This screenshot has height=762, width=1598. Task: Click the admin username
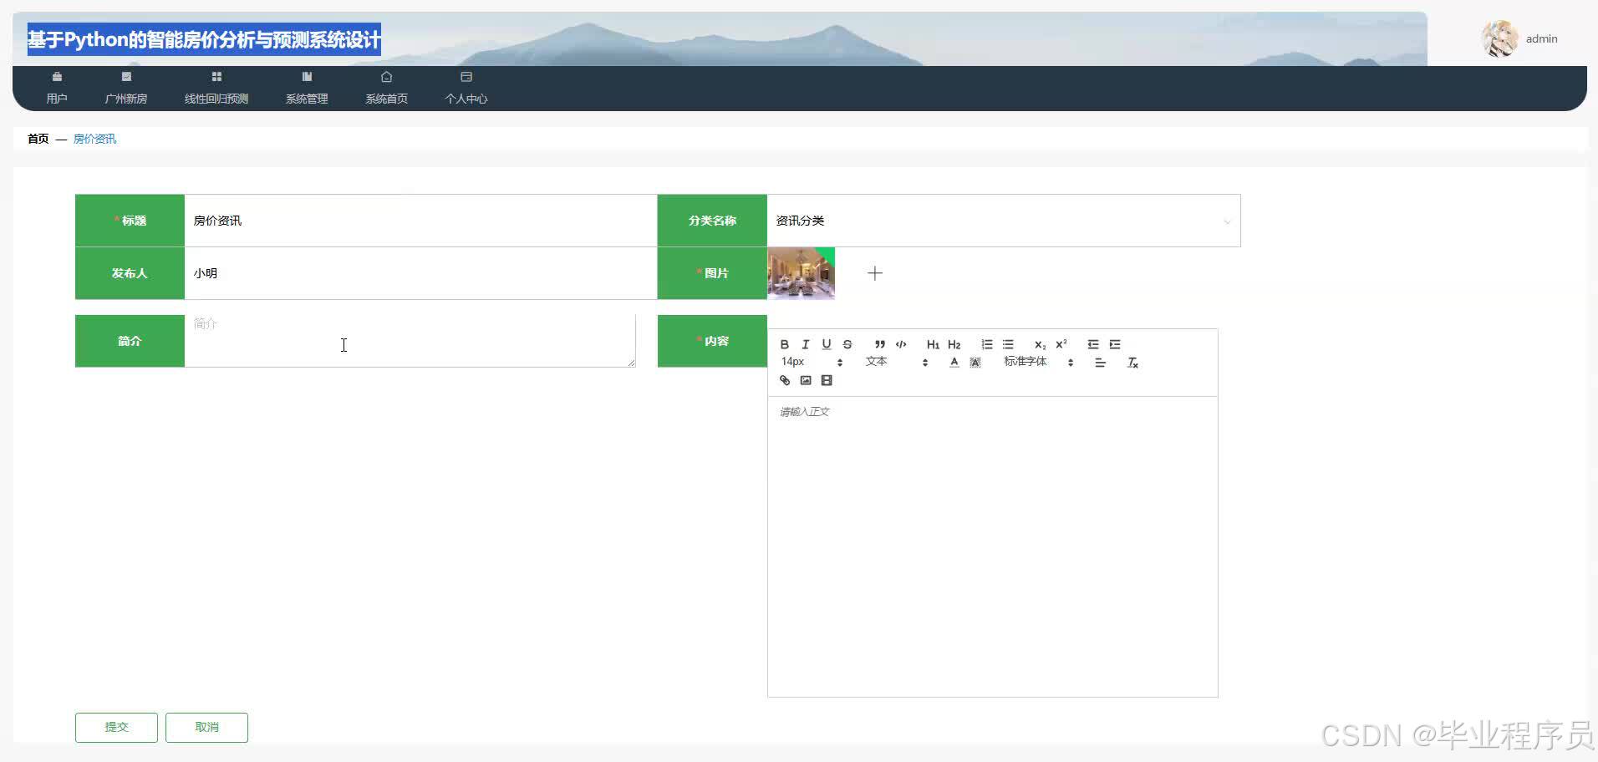1541,38
